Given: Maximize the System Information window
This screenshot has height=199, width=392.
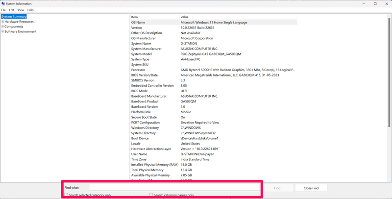Looking at the screenshot, I should pos(375,3).
